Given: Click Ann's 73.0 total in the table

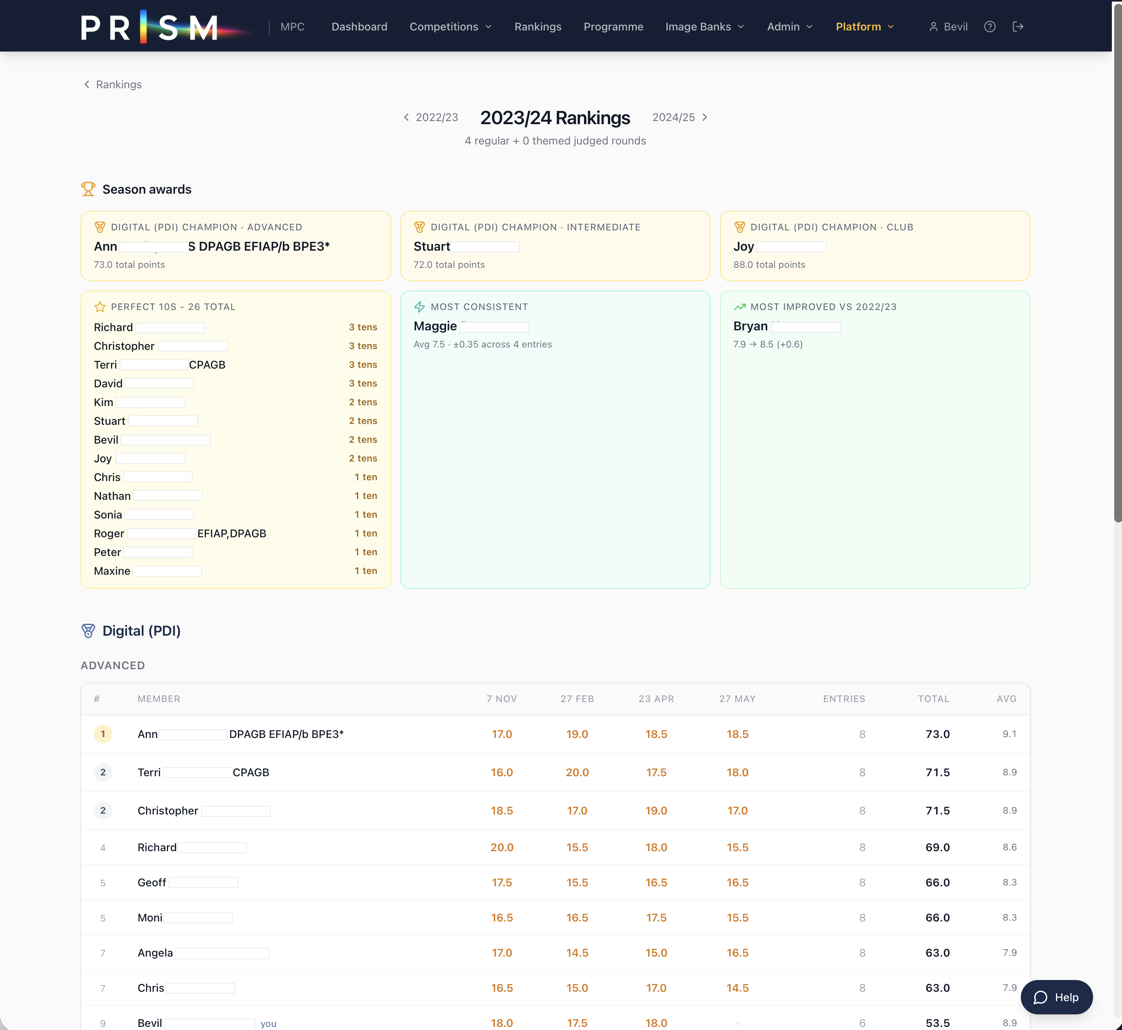Looking at the screenshot, I should tap(938, 734).
